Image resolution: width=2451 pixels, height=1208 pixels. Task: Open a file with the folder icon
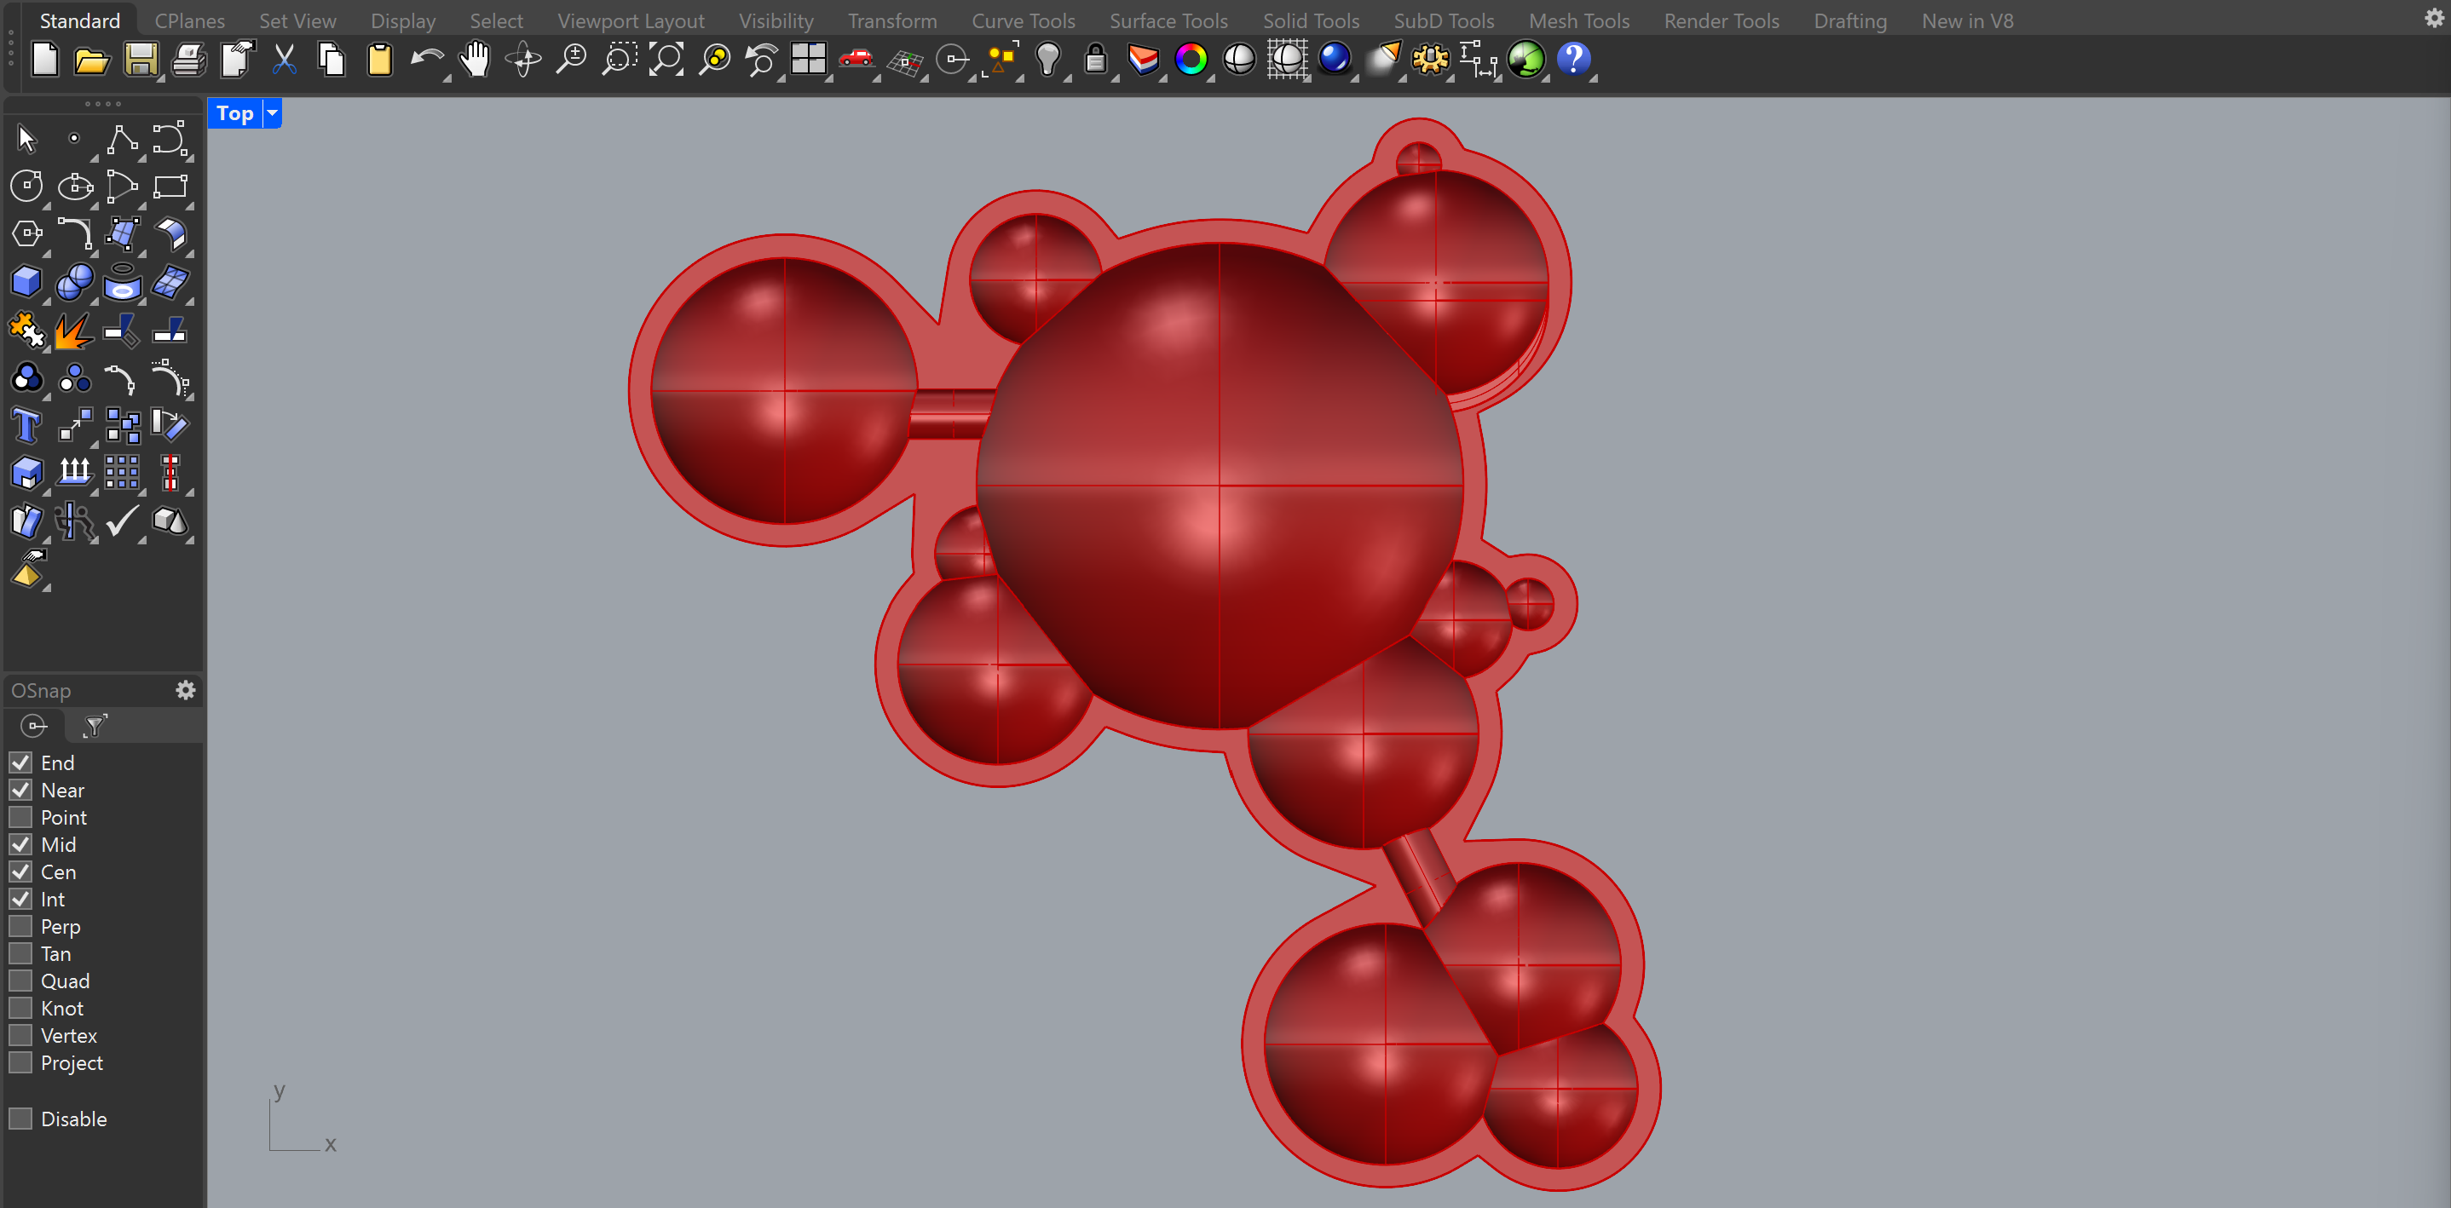coord(92,60)
